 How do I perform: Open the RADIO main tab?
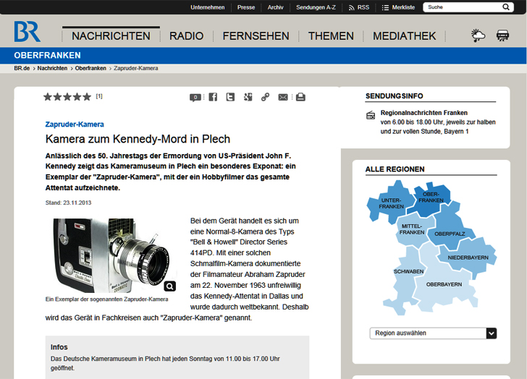click(x=186, y=35)
